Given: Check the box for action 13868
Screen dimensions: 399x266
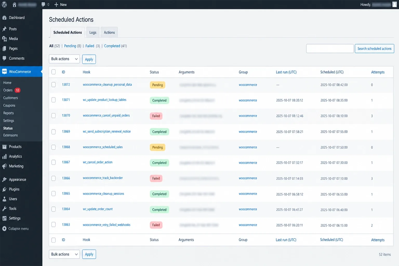Looking at the screenshot, I should tap(54, 147).
